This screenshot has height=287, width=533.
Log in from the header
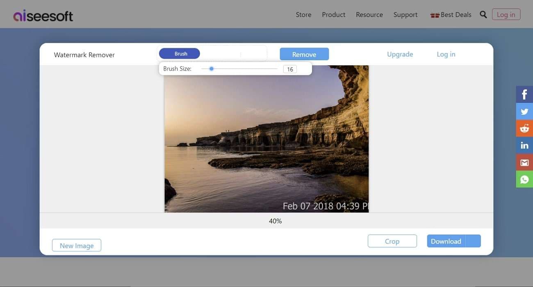pos(506,14)
